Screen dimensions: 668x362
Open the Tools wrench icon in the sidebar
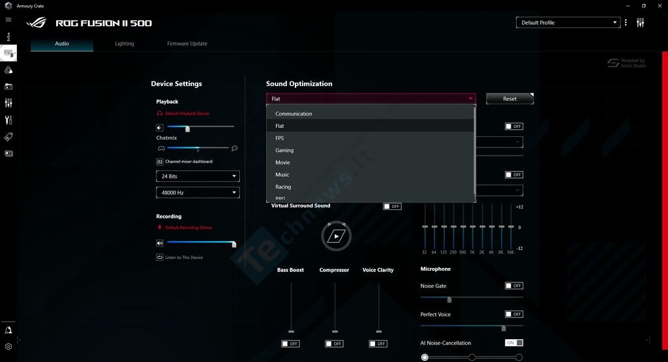(8, 120)
